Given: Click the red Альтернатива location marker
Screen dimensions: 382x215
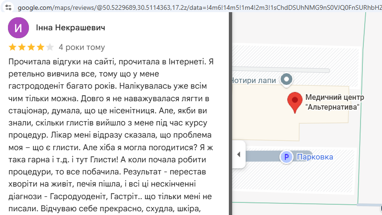Looking at the screenshot, I should click(x=295, y=102).
